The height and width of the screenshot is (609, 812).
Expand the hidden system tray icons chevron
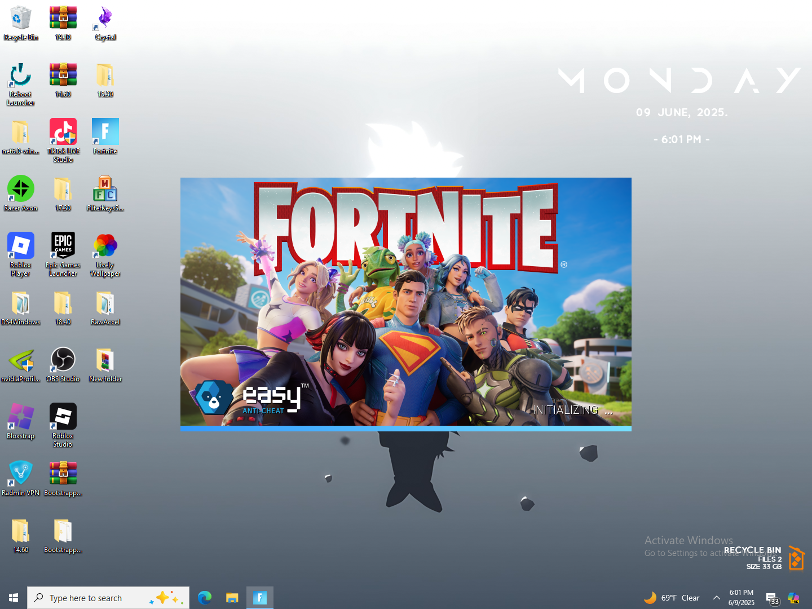(x=717, y=598)
